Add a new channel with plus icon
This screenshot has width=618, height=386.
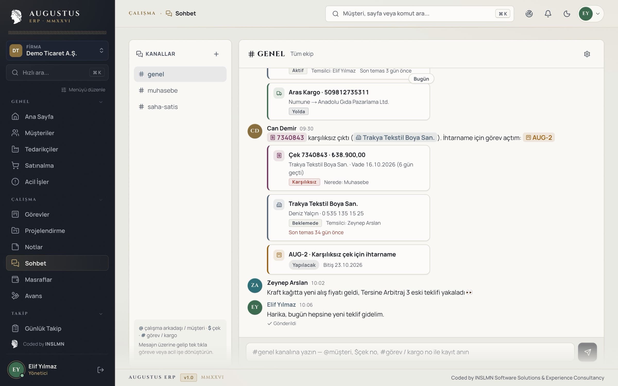point(216,54)
